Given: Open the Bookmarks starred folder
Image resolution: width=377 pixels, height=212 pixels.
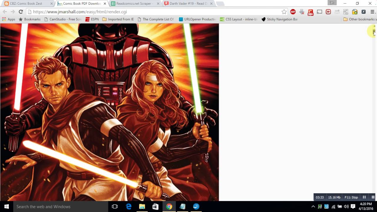Looking at the screenshot, I should tap(29, 19).
